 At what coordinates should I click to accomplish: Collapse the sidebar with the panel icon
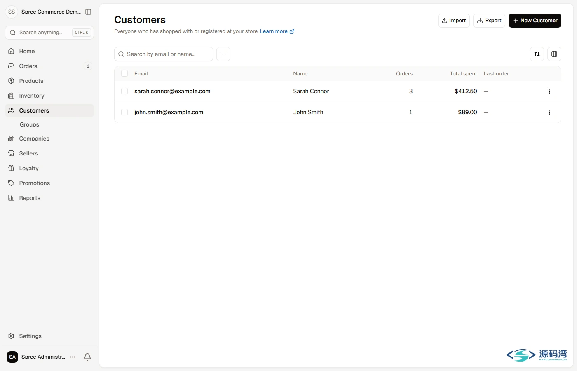coord(88,12)
